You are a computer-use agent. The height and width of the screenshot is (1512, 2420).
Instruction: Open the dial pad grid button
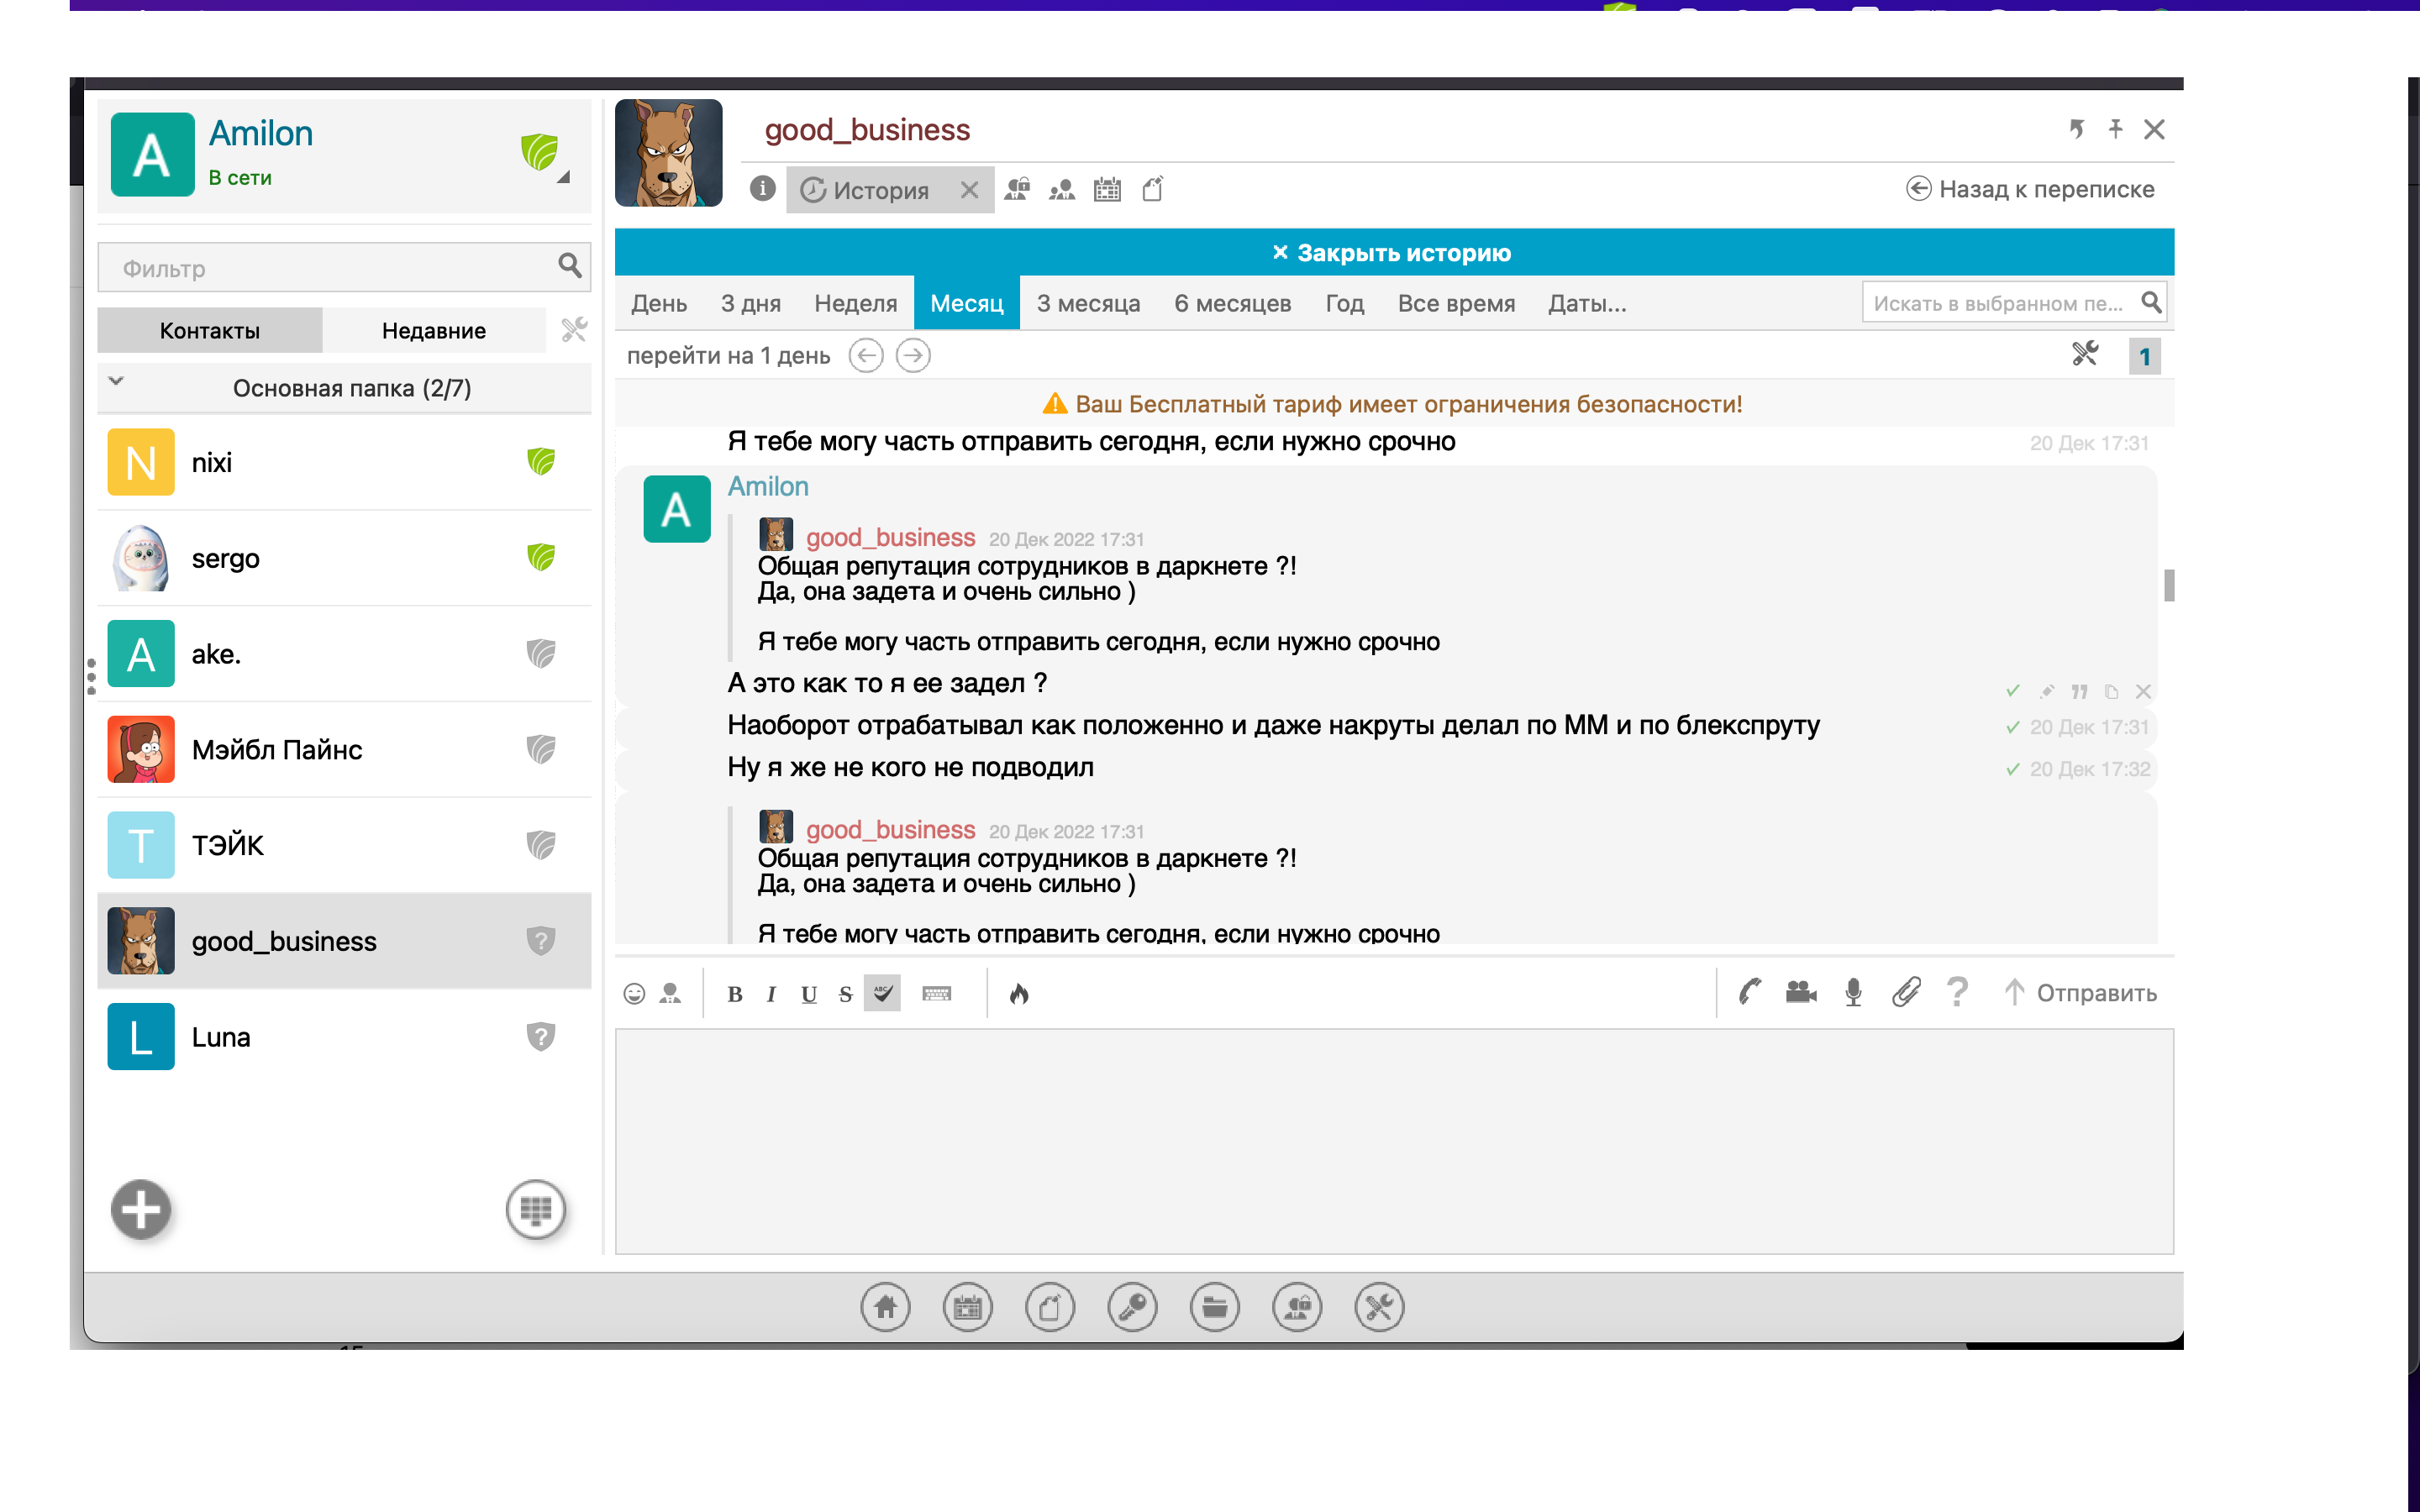pyautogui.click(x=536, y=1210)
